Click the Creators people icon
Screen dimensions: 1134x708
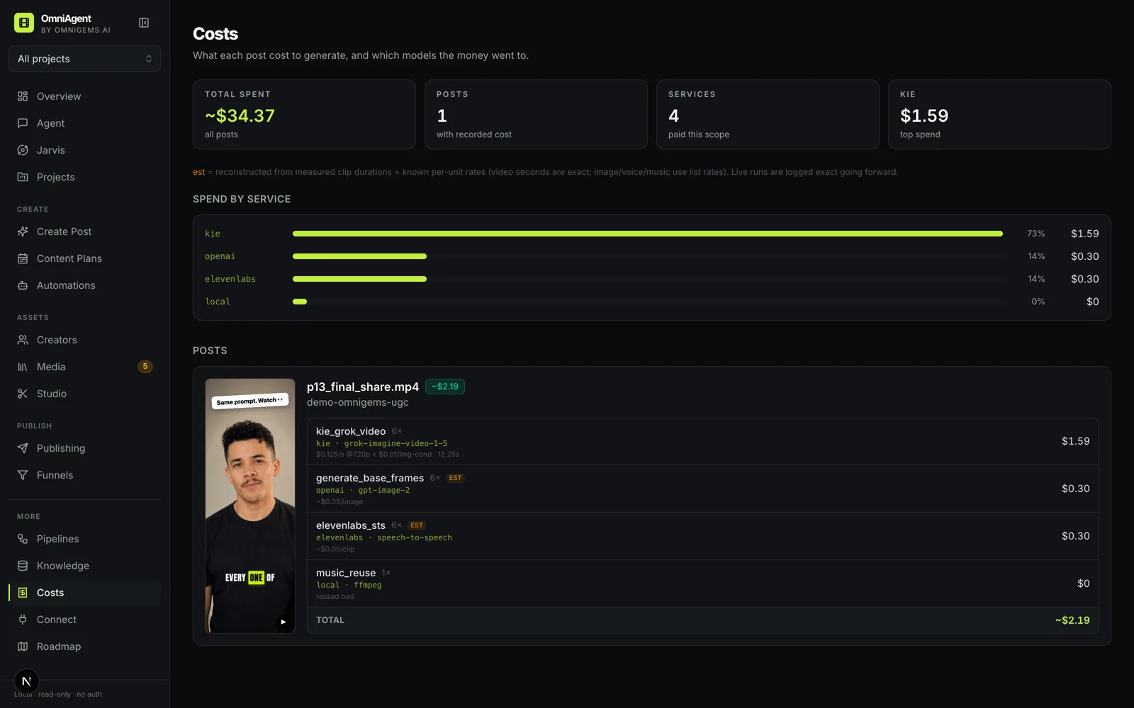(23, 340)
